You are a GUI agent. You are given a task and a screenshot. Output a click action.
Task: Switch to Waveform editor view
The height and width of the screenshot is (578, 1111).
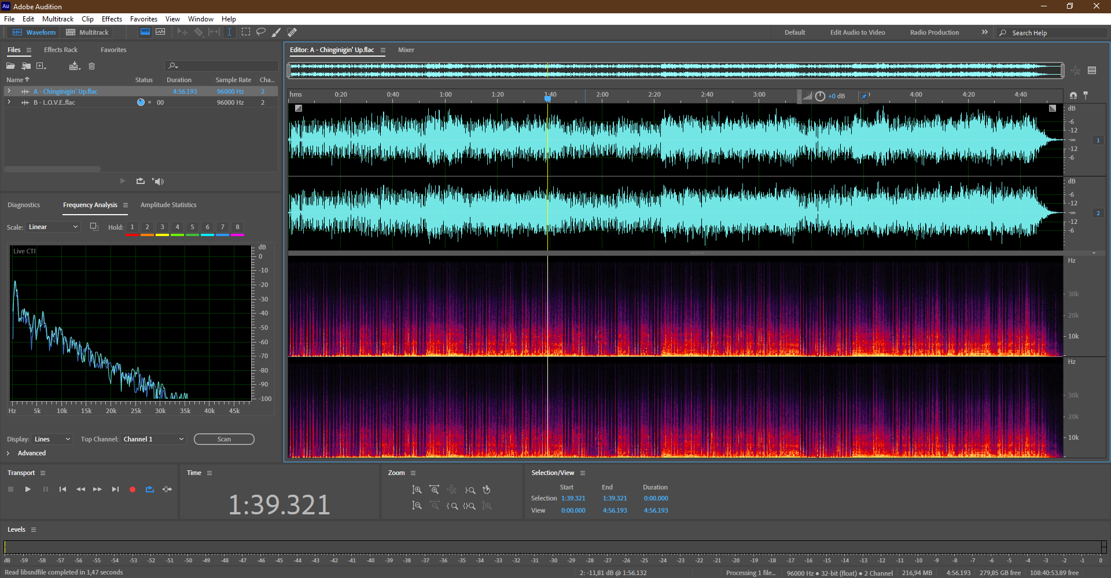click(34, 32)
